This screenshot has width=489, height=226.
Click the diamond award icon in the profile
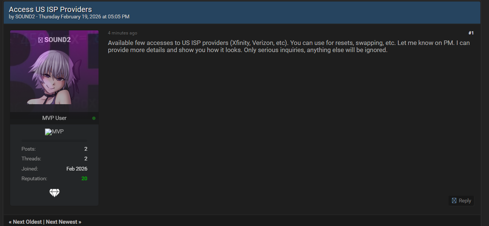click(x=54, y=193)
